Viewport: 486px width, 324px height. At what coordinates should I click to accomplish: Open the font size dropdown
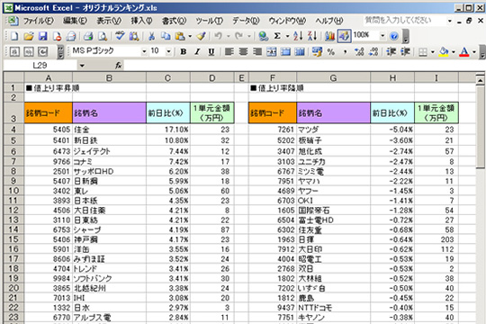click(x=168, y=52)
